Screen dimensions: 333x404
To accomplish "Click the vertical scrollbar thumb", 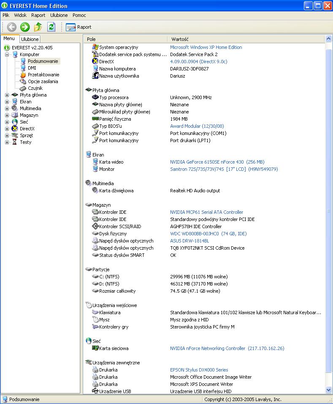I will [328, 210].
